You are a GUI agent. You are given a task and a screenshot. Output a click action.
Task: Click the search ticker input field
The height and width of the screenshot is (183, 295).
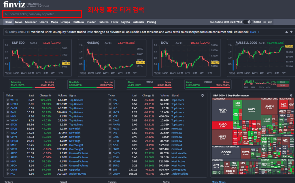42,14
